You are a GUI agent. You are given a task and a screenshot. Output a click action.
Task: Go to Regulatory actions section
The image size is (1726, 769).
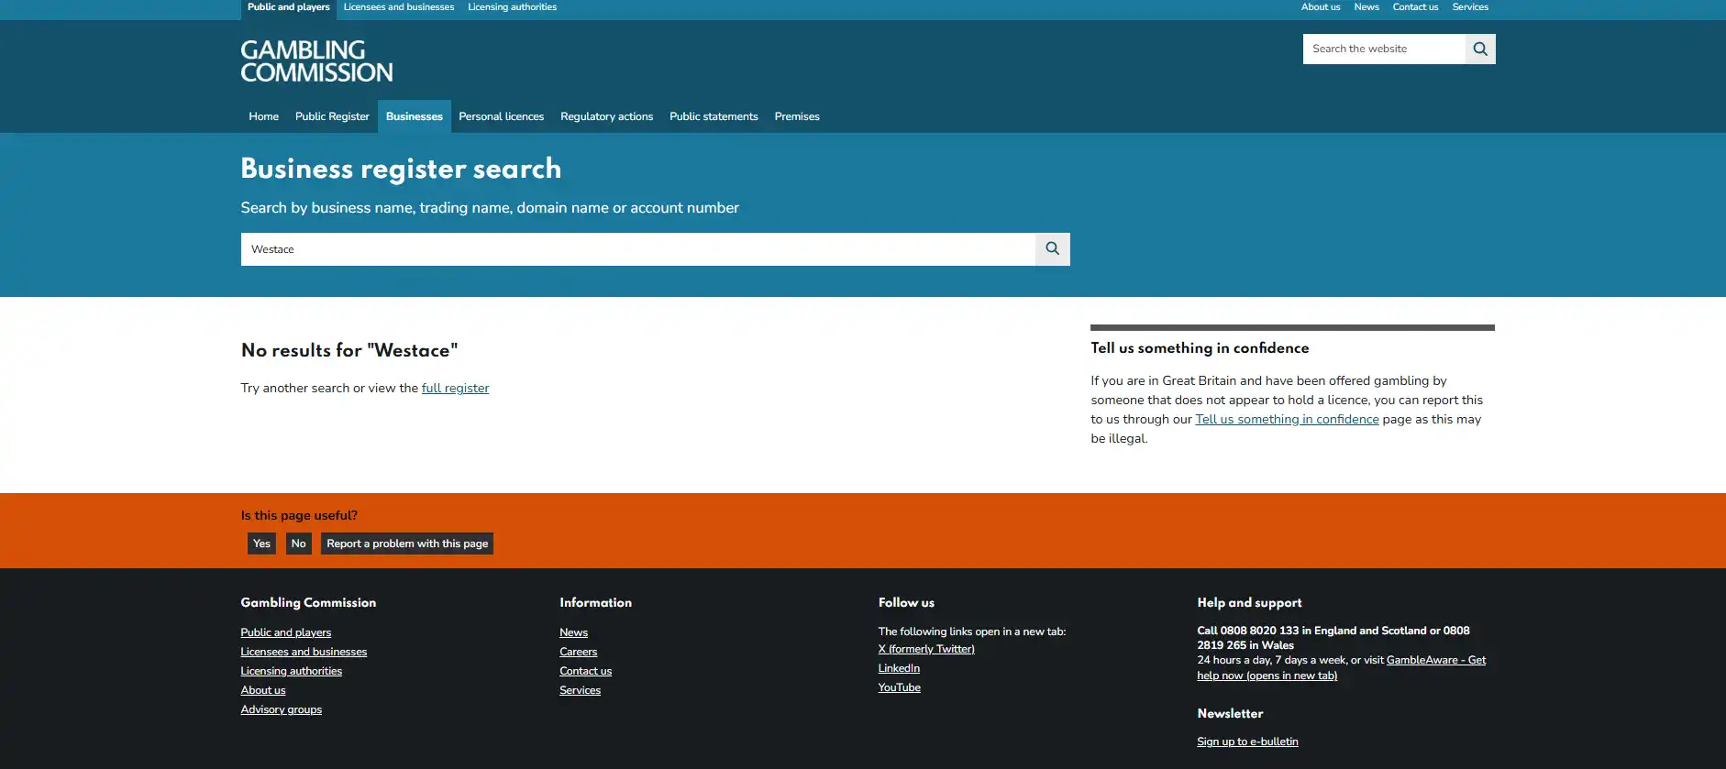[x=607, y=116]
